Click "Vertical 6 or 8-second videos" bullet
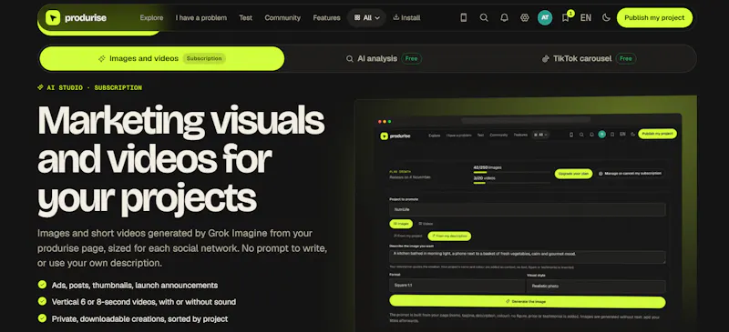The height and width of the screenshot is (332, 729). click(x=144, y=302)
